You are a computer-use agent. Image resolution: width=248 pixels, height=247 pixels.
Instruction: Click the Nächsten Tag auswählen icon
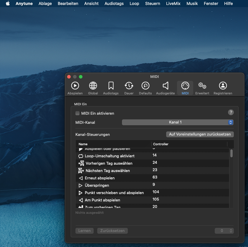81,171
